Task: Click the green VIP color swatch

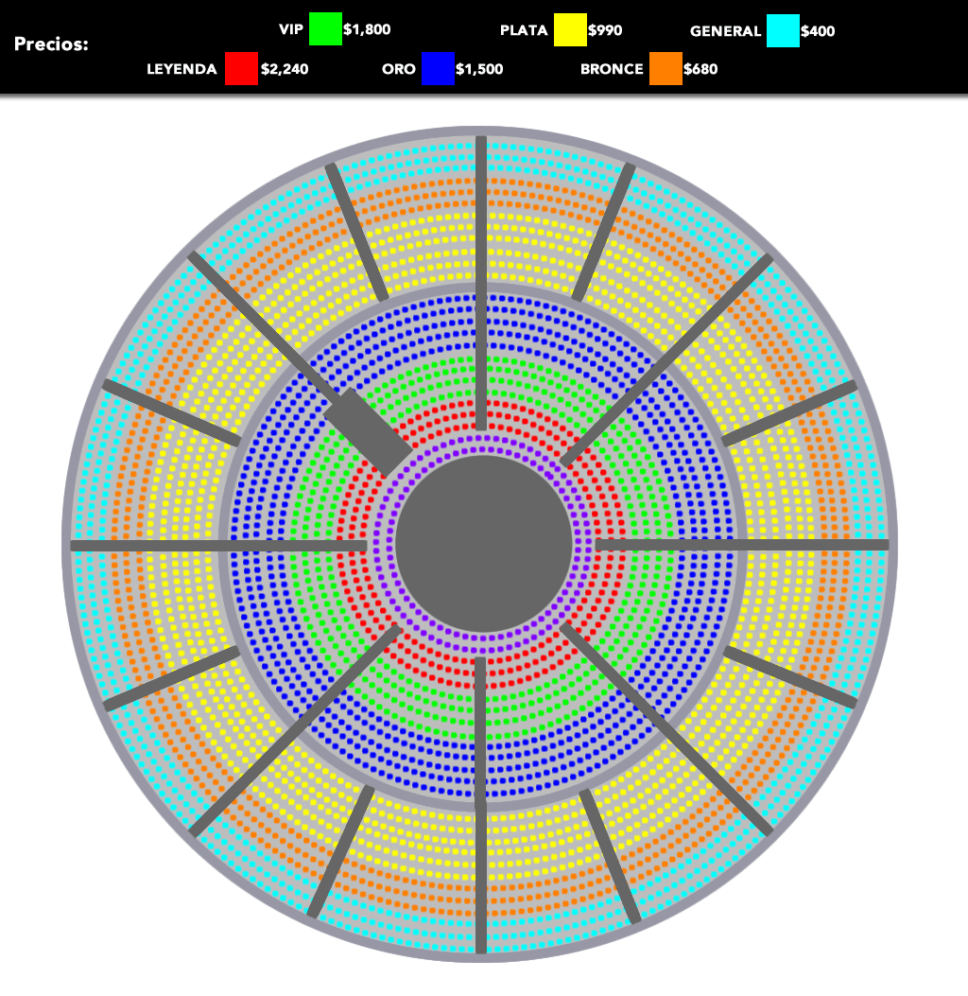Action: [324, 30]
